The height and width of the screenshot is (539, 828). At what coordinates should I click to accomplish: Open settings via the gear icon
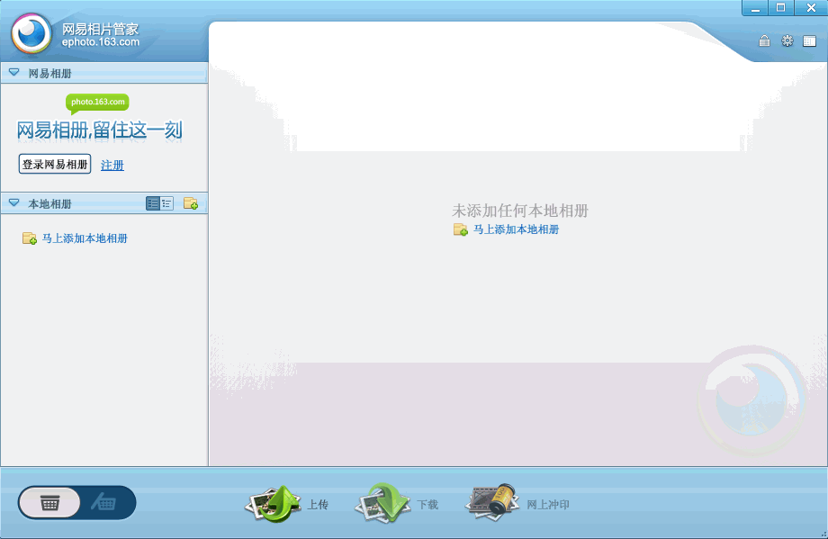[x=787, y=40]
